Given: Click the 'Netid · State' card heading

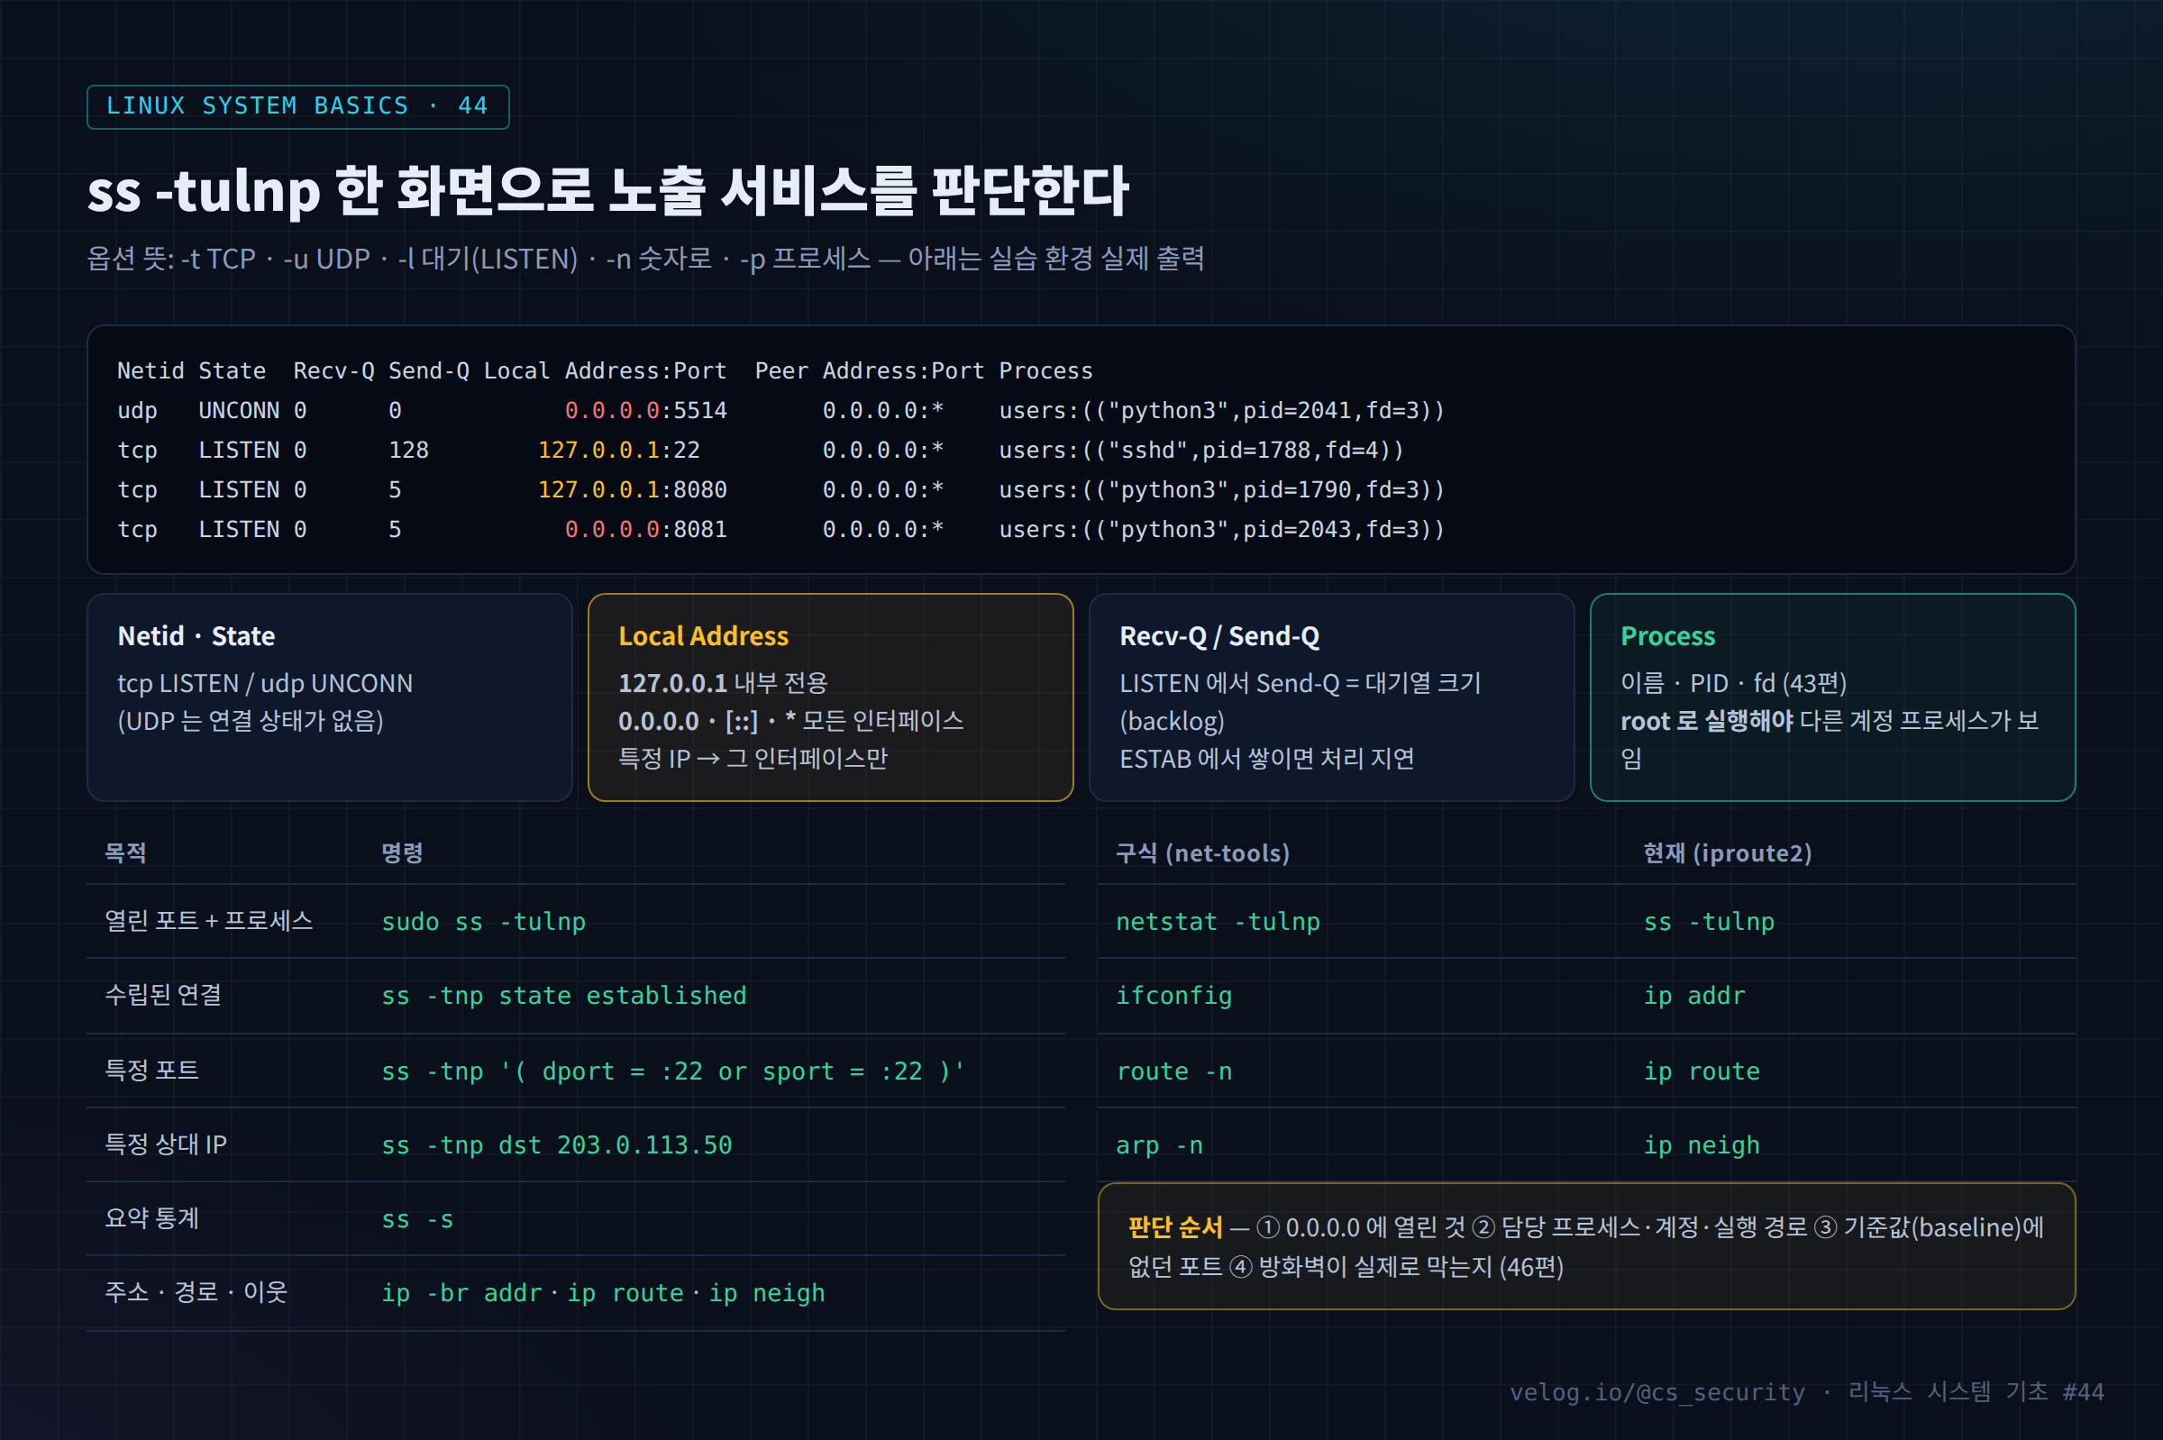Looking at the screenshot, I should 196,635.
